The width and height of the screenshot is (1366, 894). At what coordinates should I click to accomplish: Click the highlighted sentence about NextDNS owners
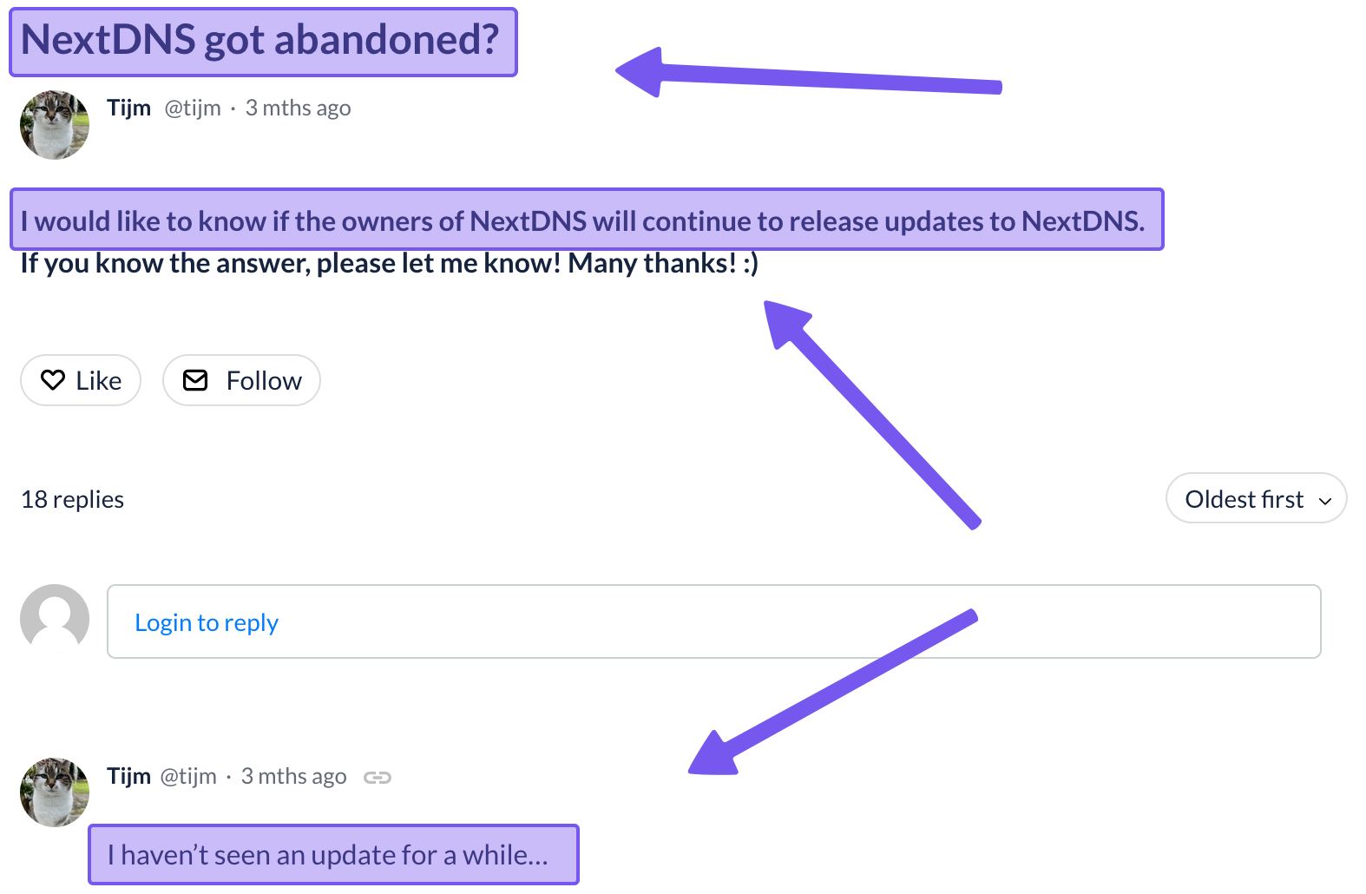(x=581, y=221)
